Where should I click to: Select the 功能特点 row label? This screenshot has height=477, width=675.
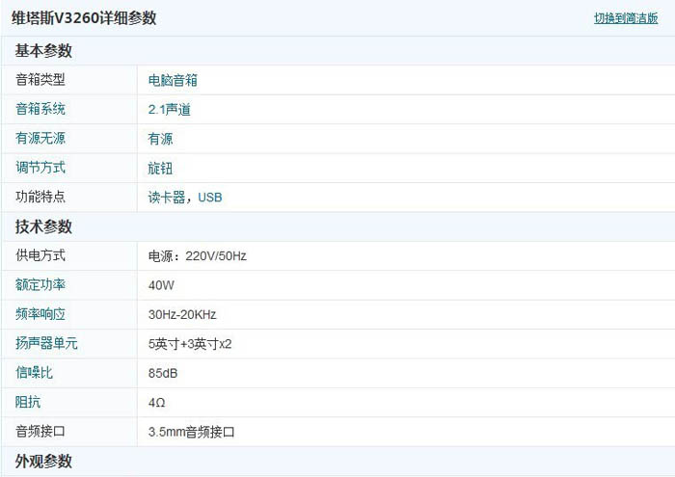[x=40, y=197]
